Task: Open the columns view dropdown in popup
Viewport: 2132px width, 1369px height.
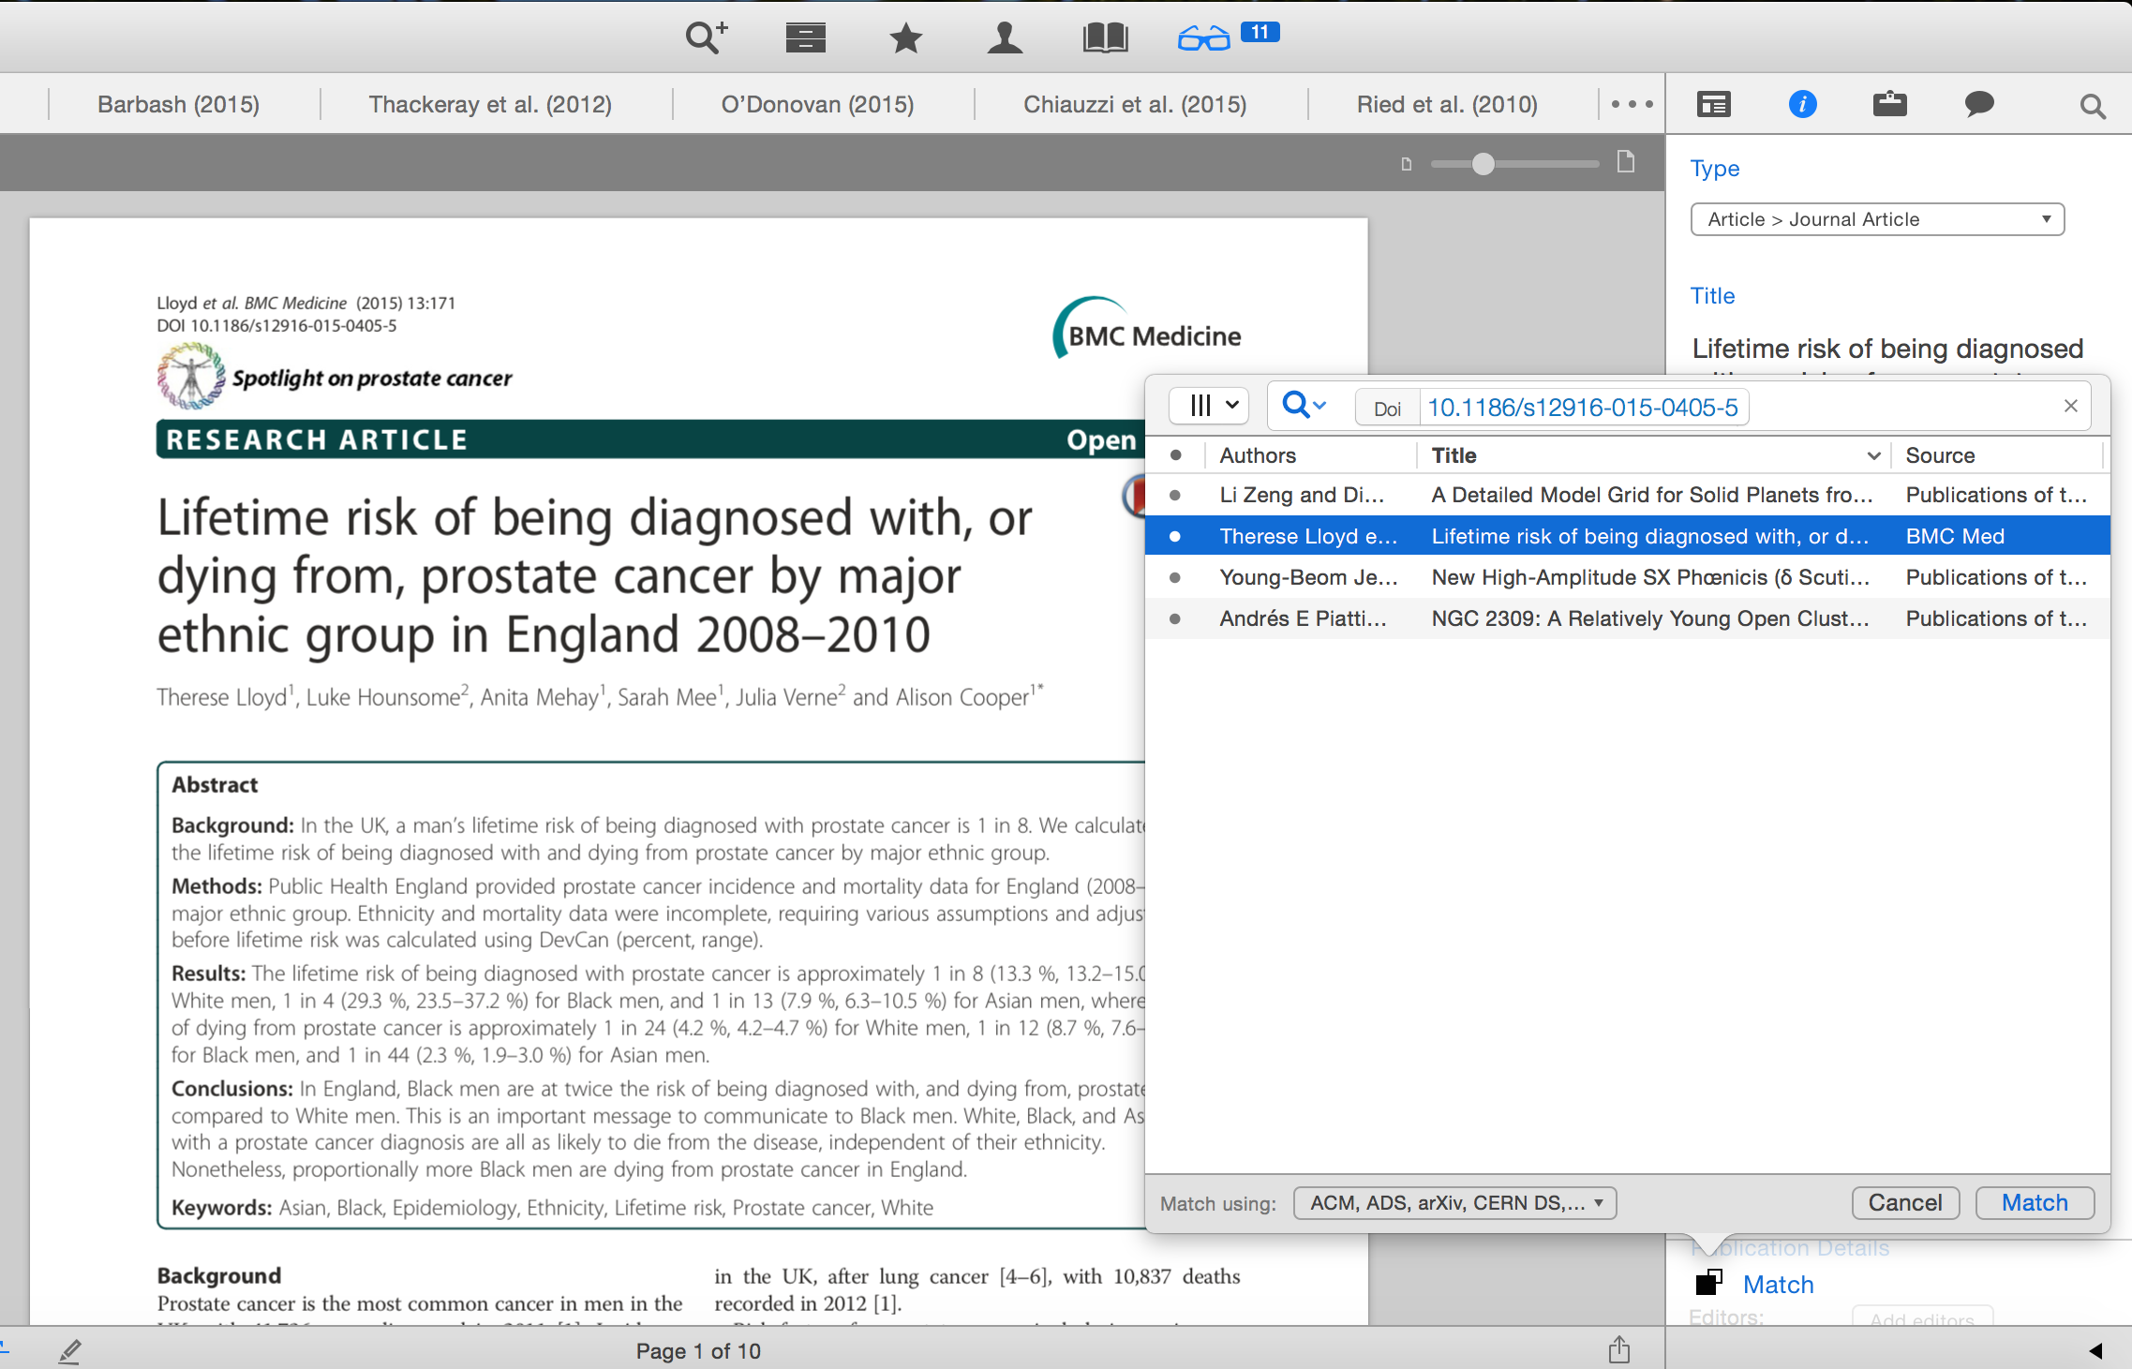Action: (1209, 406)
